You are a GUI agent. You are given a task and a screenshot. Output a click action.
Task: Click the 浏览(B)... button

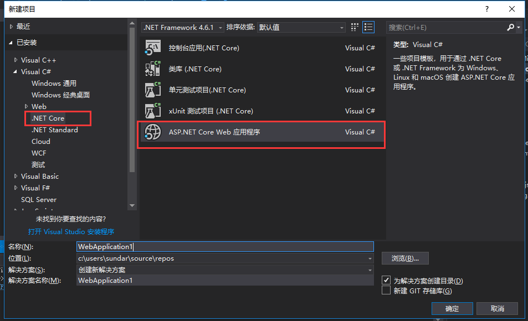405,258
